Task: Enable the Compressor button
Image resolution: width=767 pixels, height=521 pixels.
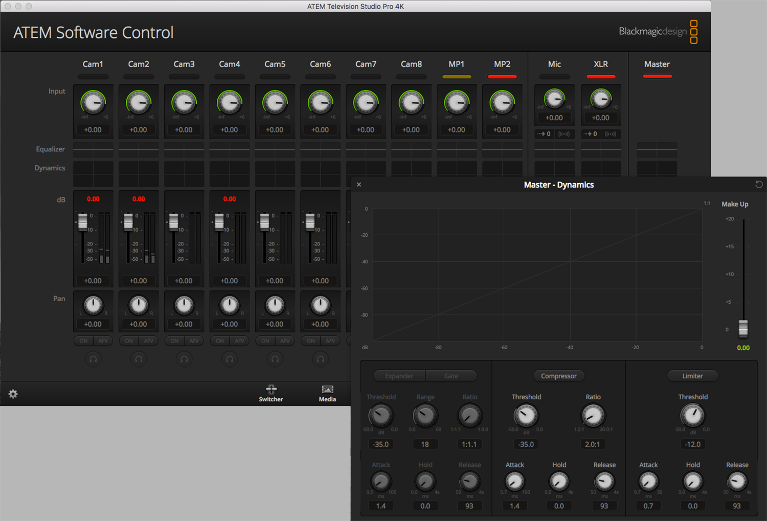Action: tap(558, 376)
